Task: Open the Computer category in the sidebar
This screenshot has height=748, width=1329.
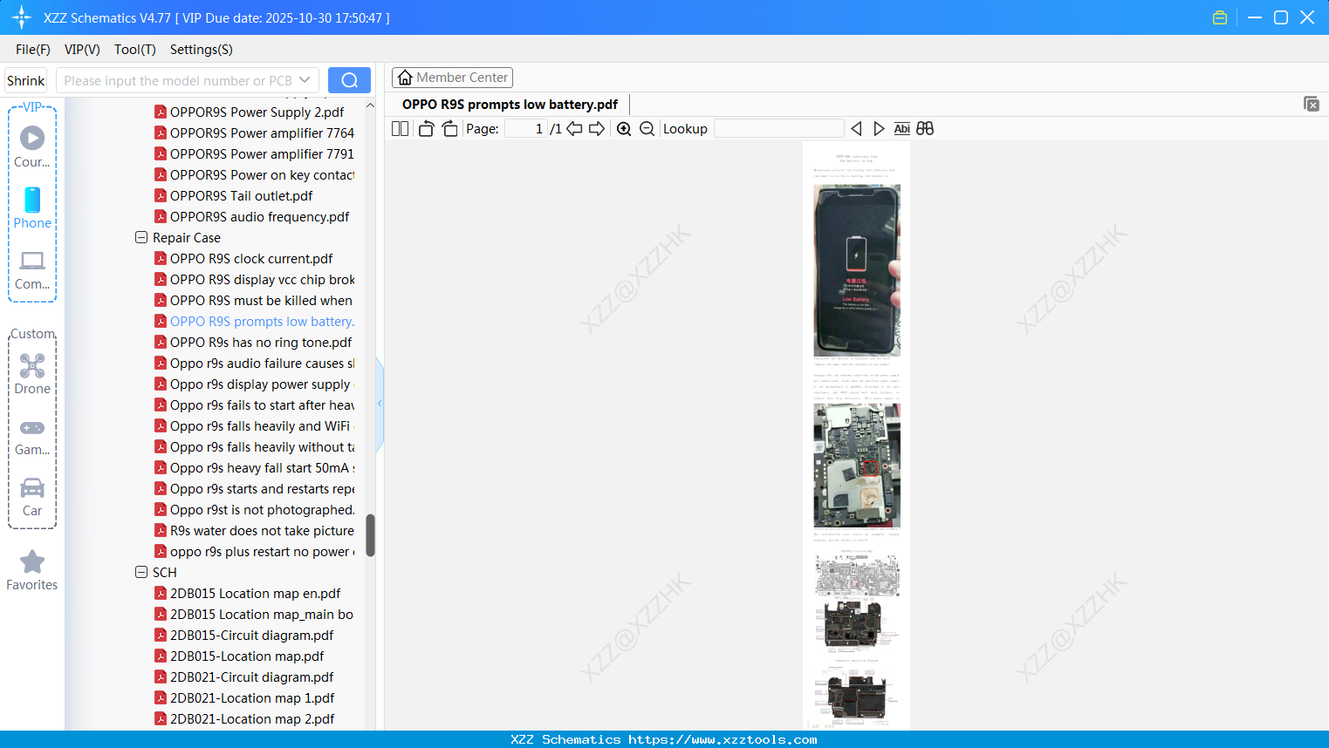Action: coord(32,270)
